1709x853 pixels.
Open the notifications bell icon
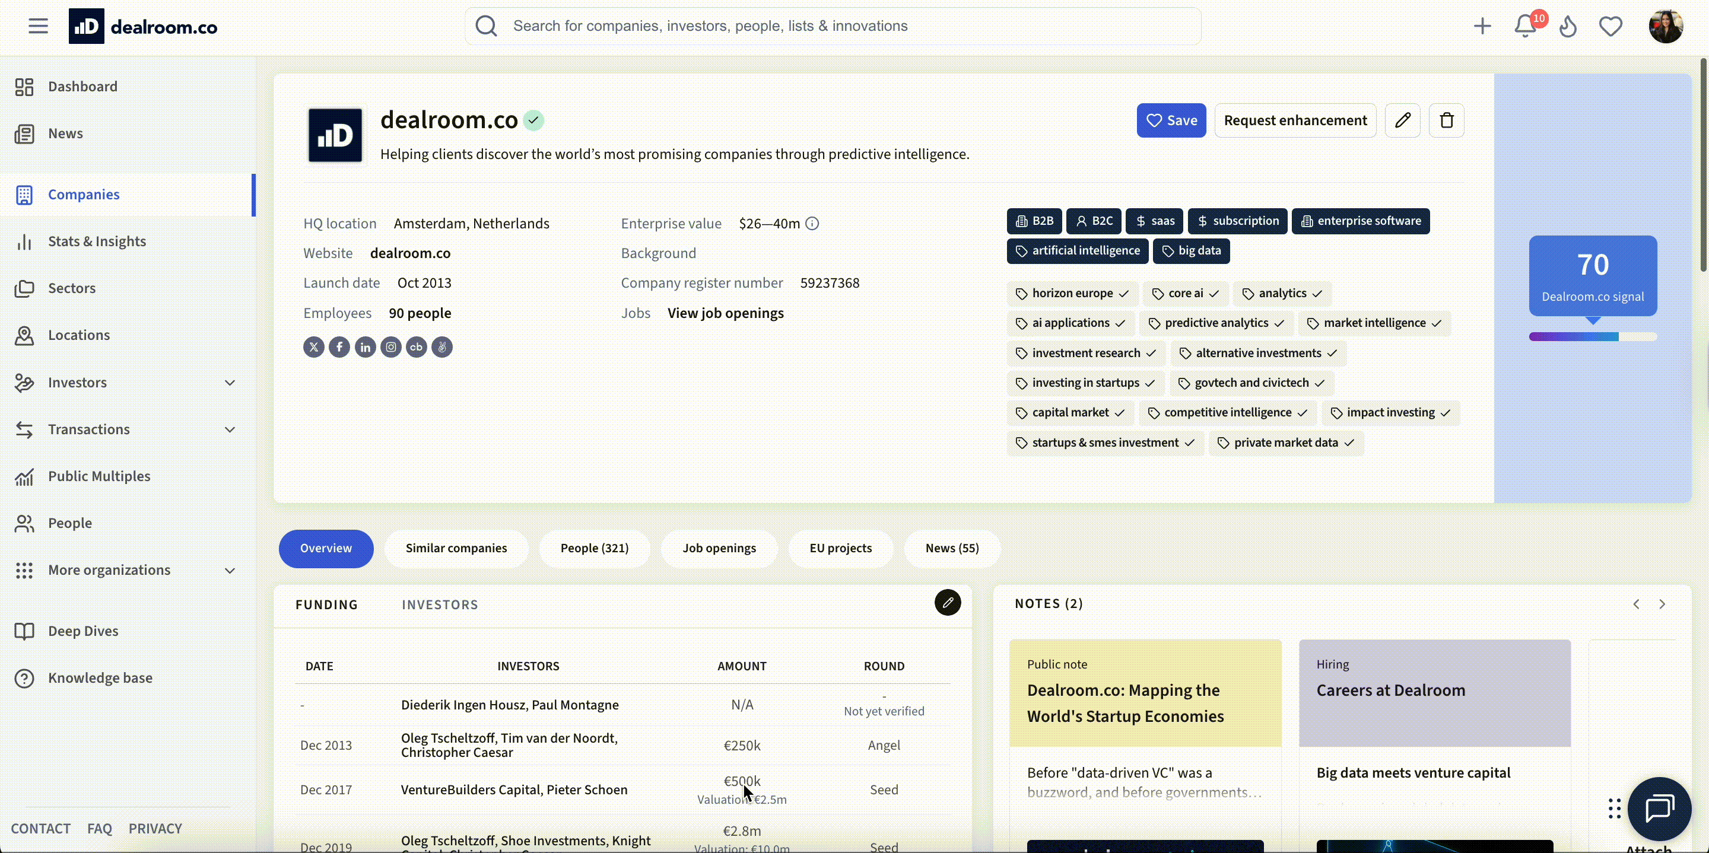1525,27
